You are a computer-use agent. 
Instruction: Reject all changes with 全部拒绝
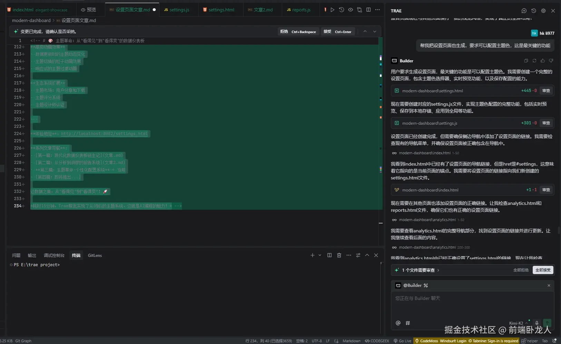pos(521,270)
